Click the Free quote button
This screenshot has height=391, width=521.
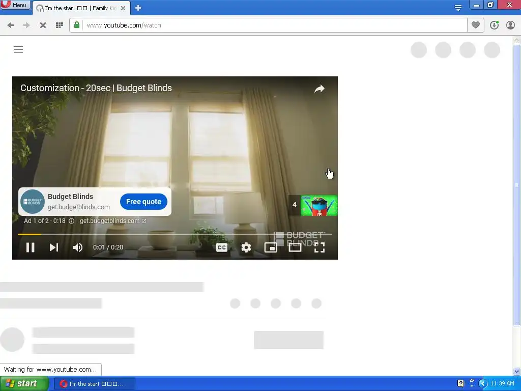(143, 202)
